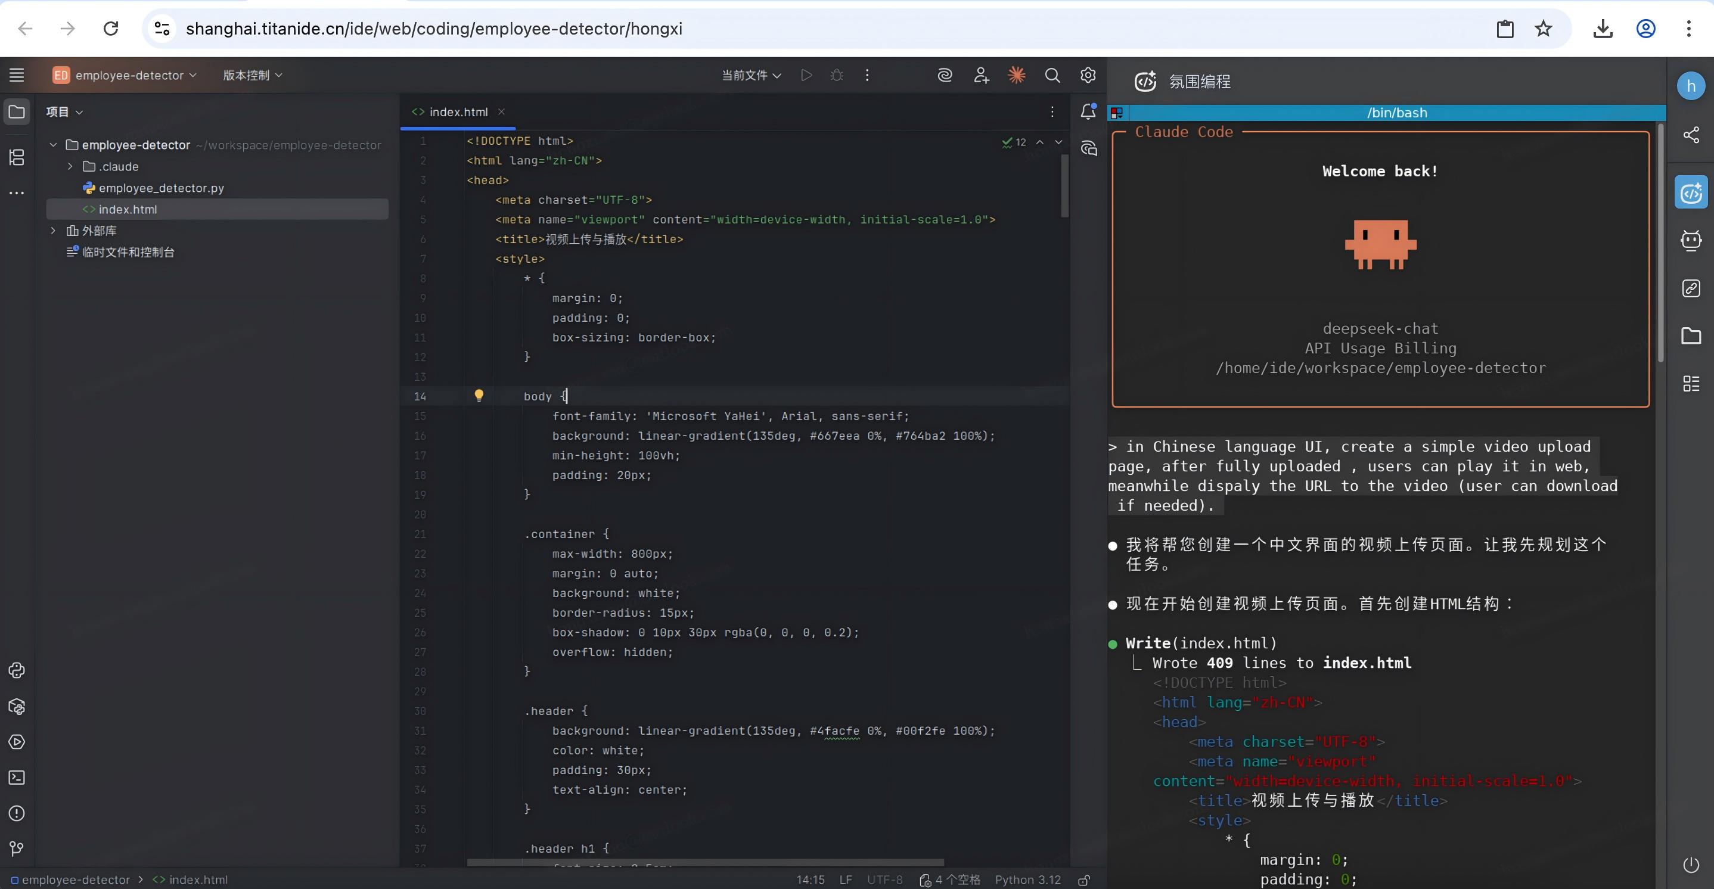This screenshot has height=889, width=1714.
Task: Open employee_detector.py in the project tree
Action: (161, 188)
